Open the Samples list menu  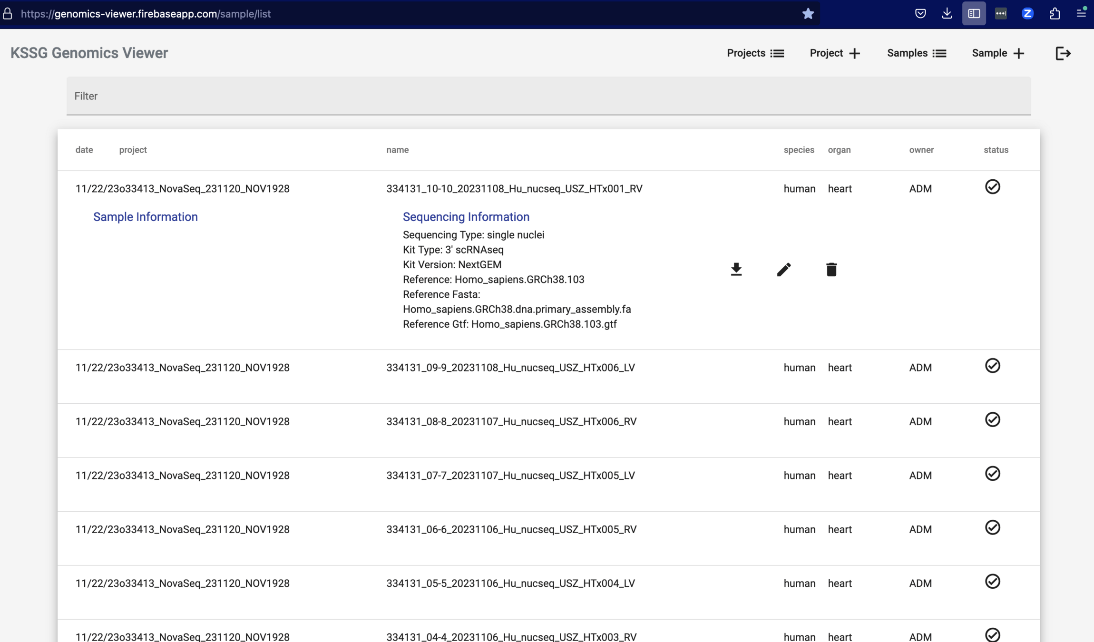916,53
